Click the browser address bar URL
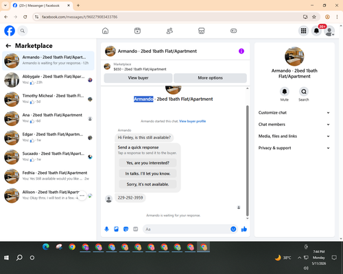This screenshot has height=274, width=343. tap(80, 17)
